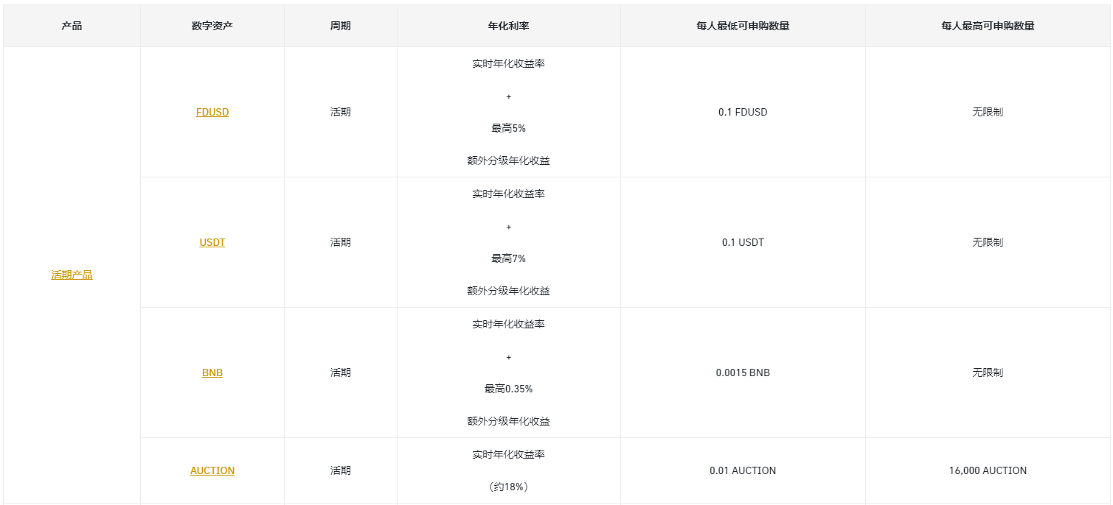Click the 每人最高可申购数量 header

[988, 26]
